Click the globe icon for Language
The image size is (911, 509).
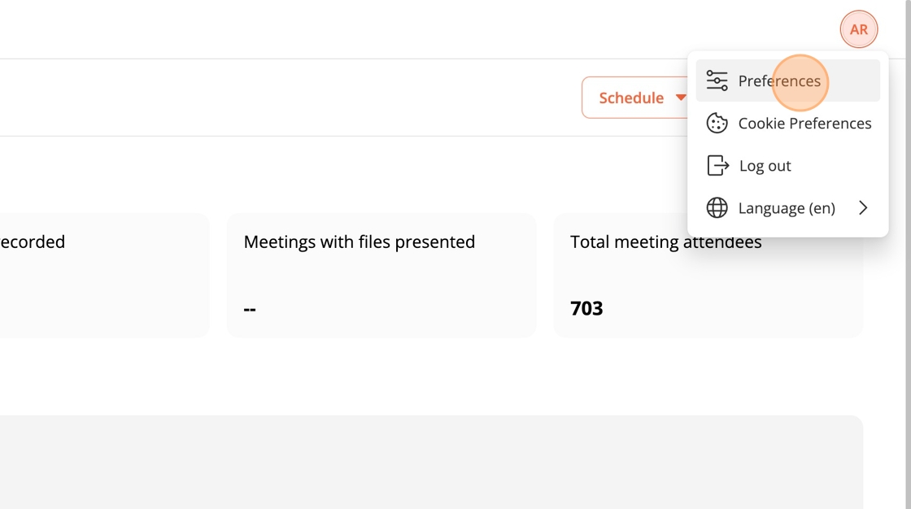tap(717, 208)
